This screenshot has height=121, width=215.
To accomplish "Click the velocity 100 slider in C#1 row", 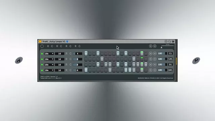I will [x=162, y=59].
